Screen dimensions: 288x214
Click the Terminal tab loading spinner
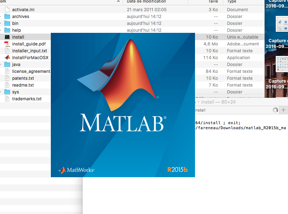(x=276, y=110)
